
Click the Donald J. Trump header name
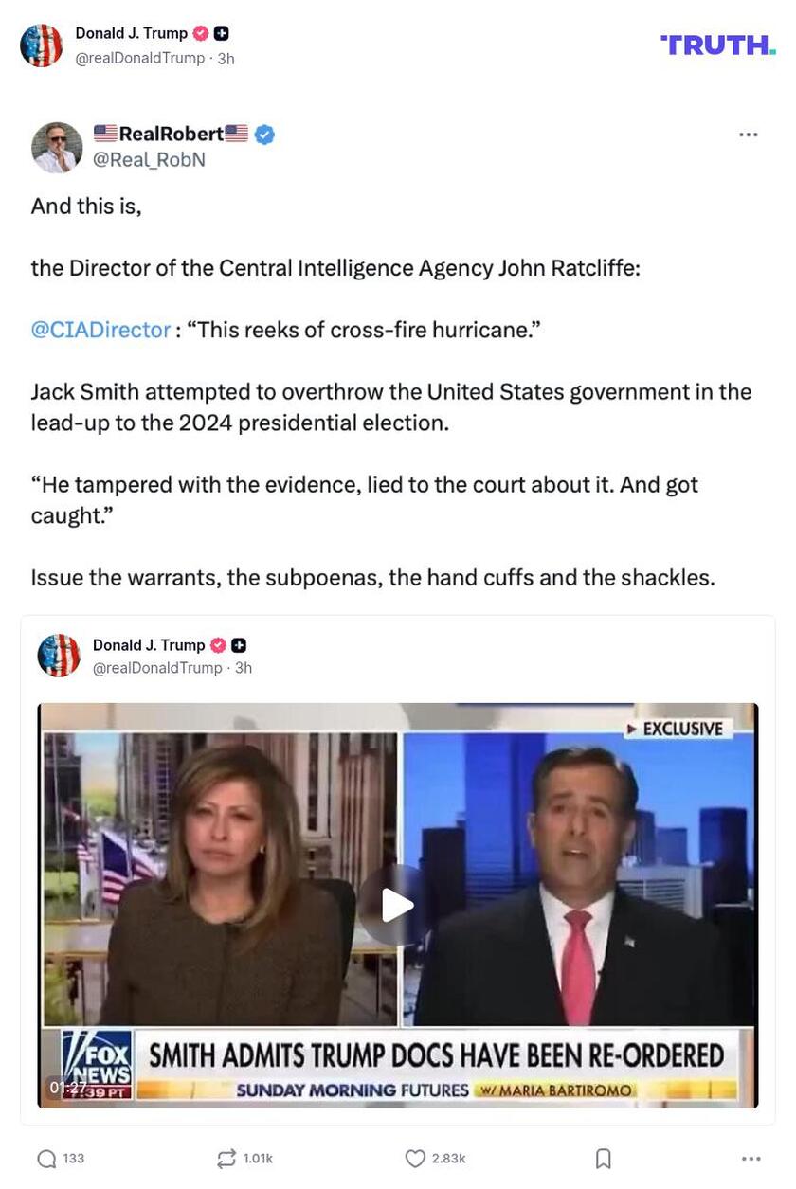pyautogui.click(x=132, y=33)
